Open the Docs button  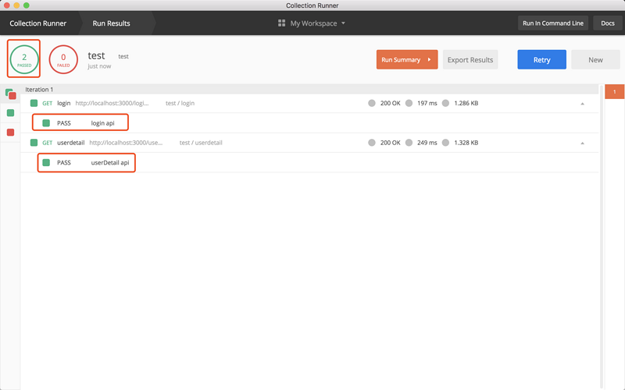[608, 23]
